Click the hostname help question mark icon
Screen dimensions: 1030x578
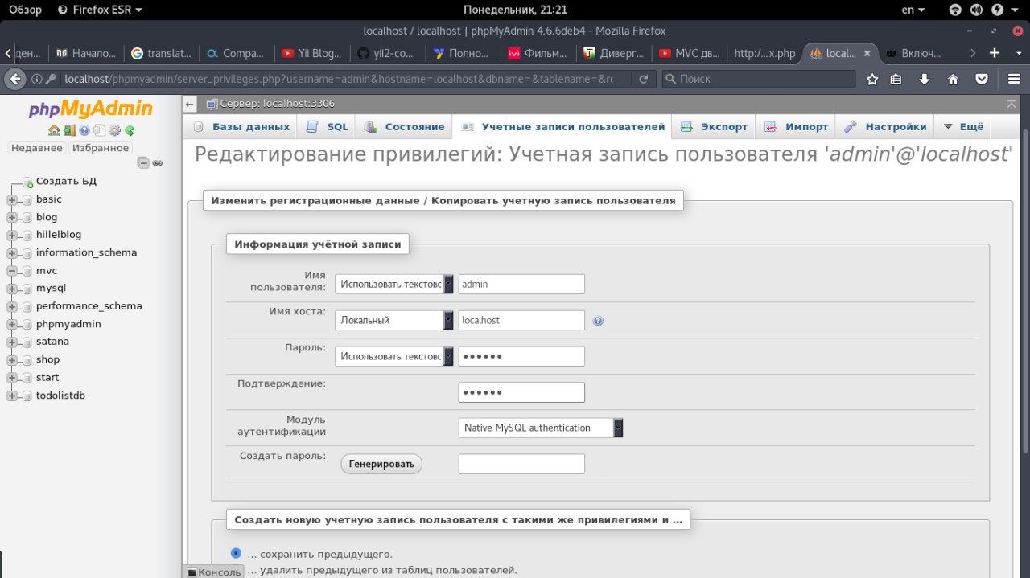[x=598, y=321]
